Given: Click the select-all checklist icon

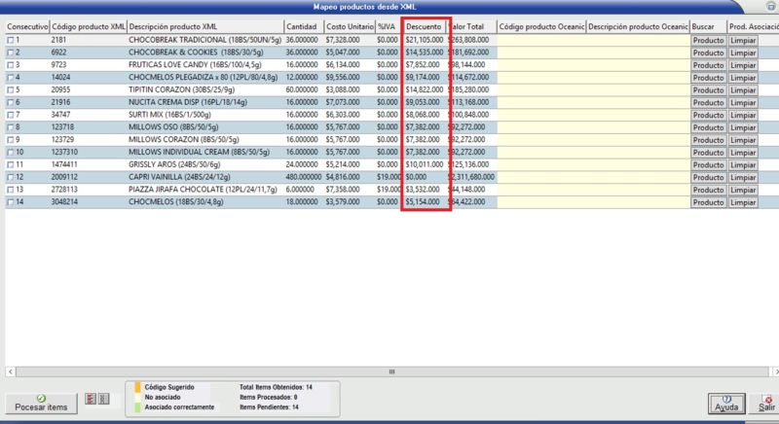Looking at the screenshot, I should pos(90,399).
